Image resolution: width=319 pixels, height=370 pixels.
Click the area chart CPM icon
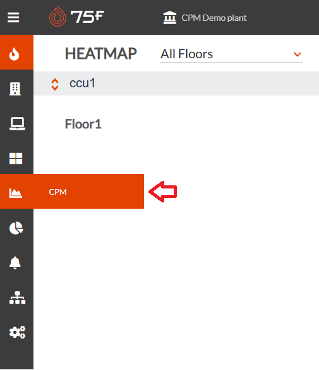point(16,193)
